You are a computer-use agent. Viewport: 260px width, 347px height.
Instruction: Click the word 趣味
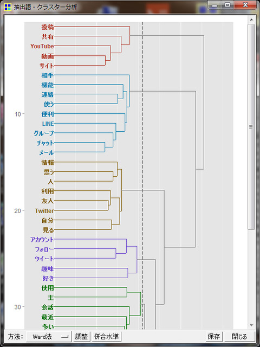tap(48, 269)
